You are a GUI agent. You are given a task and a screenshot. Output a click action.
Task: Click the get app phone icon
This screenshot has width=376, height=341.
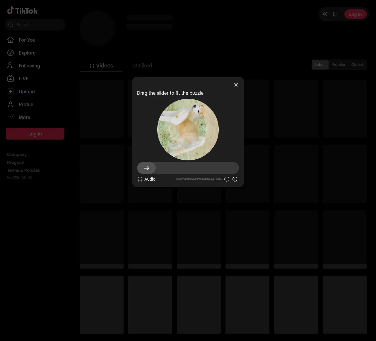click(335, 14)
